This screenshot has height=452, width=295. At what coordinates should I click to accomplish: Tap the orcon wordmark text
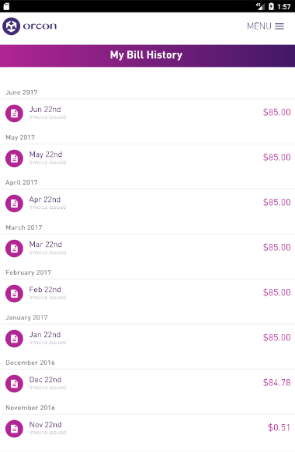pos(40,26)
